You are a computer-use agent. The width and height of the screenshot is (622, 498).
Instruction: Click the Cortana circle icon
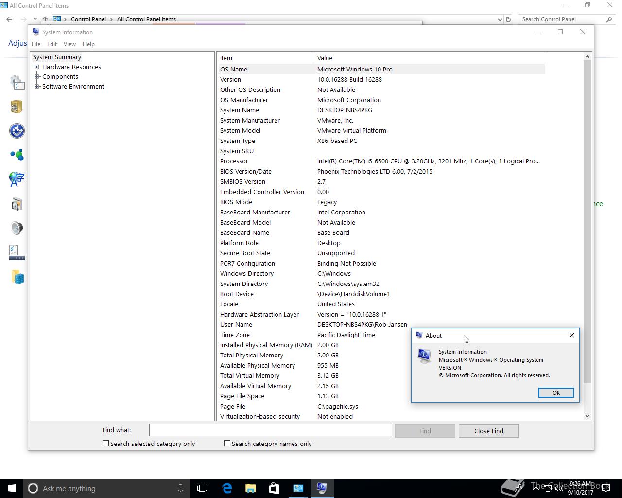coord(33,488)
